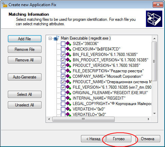165x147 pixels.
Task: Select the LEGAL_COPYRIGHT="© Корпорация row
Action: 112,104
